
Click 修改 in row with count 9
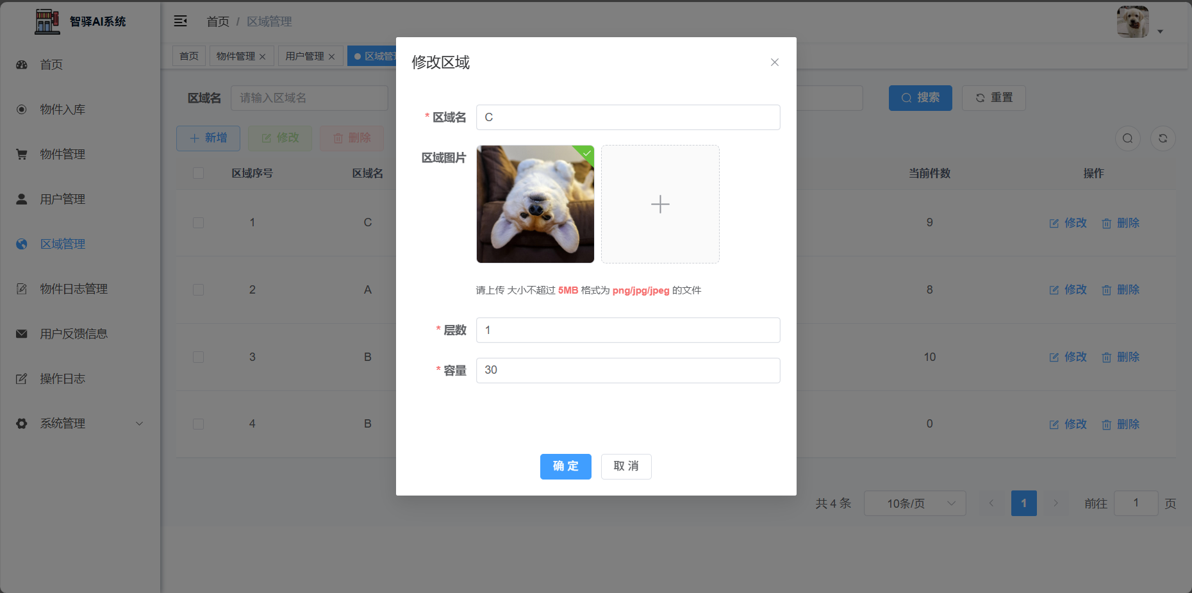tap(1068, 223)
